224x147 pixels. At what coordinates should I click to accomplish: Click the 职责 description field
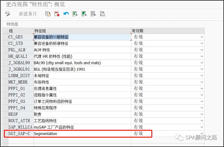point(82,114)
